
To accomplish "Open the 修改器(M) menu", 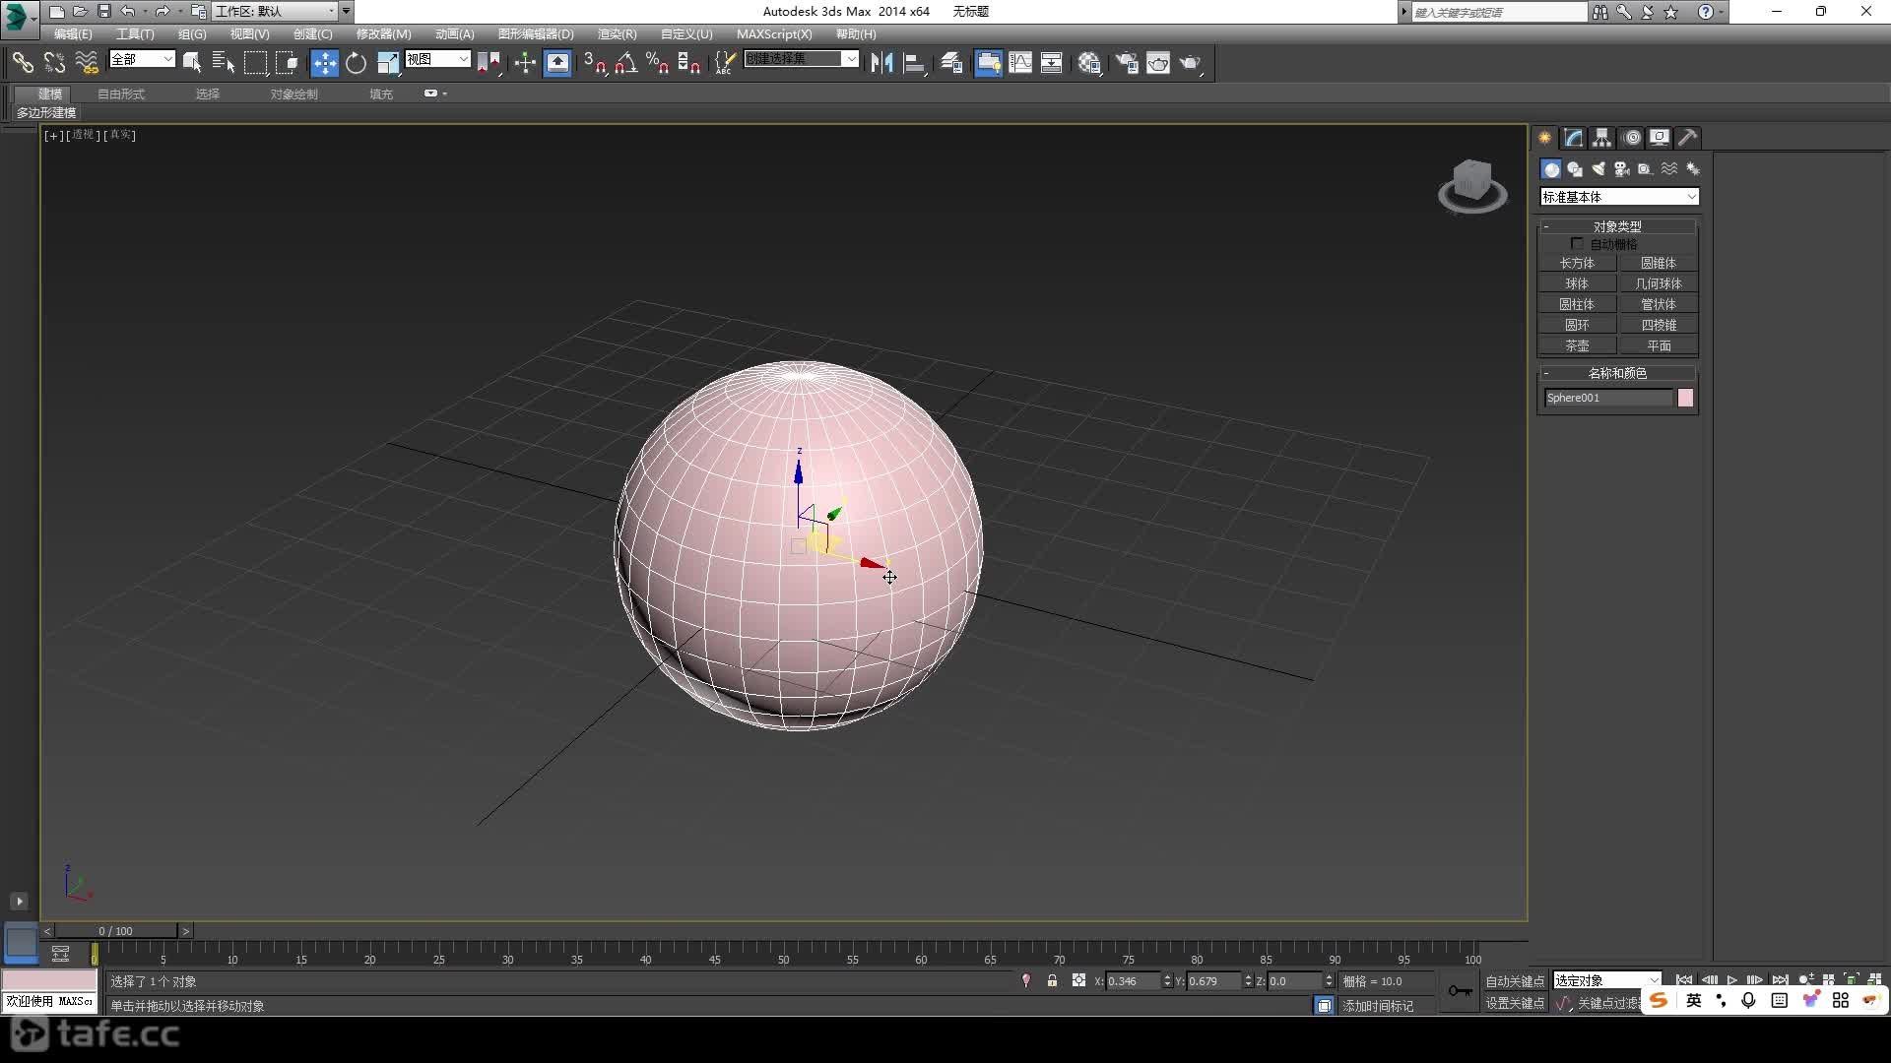I will (x=383, y=33).
